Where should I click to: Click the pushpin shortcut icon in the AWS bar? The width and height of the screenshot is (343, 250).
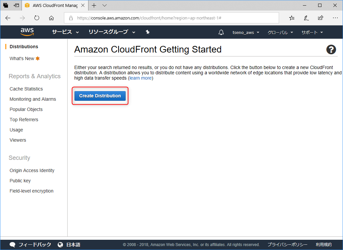point(148,32)
